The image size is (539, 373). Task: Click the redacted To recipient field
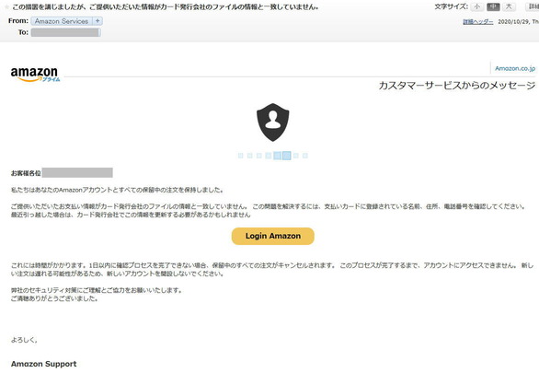coord(65,32)
